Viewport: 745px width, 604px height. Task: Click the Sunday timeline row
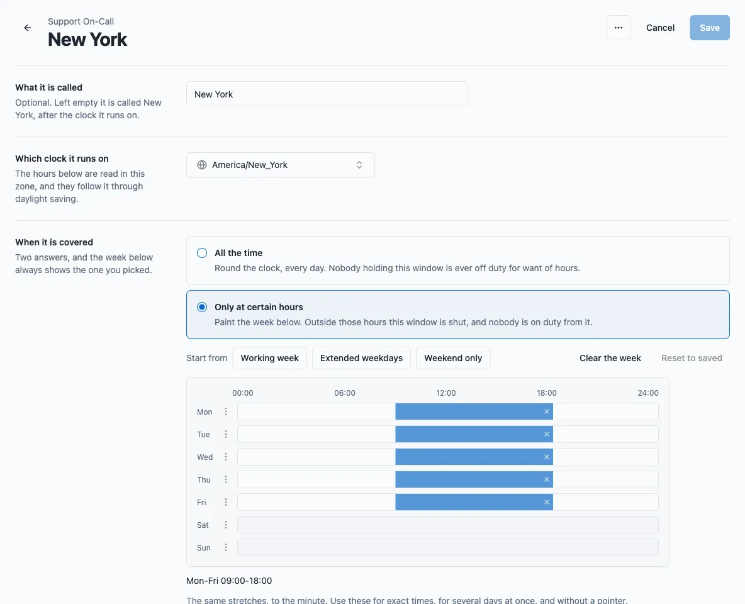pyautogui.click(x=447, y=547)
